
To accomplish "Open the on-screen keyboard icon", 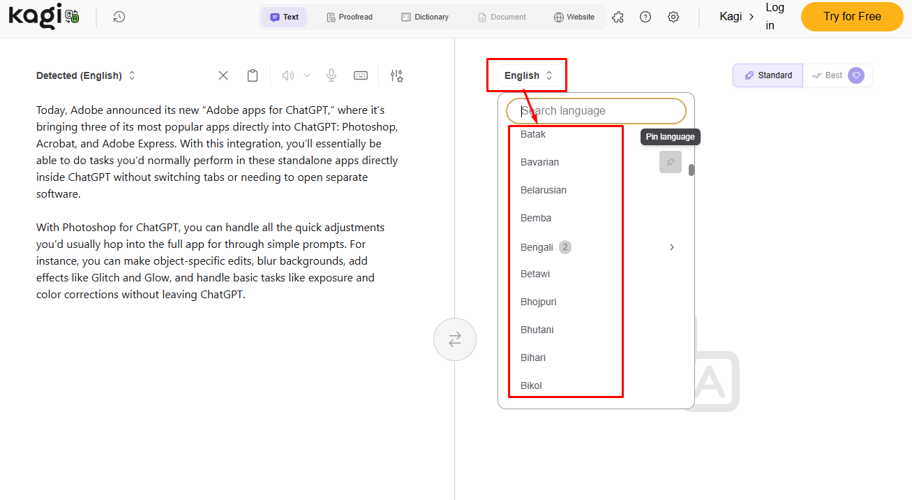I will pyautogui.click(x=361, y=75).
